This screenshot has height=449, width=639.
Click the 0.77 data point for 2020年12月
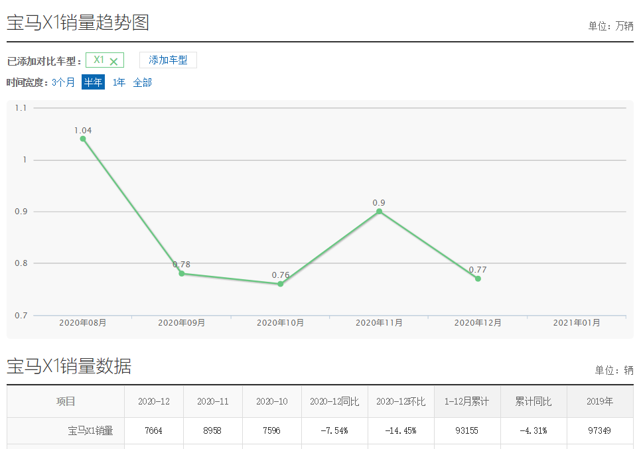pos(478,279)
